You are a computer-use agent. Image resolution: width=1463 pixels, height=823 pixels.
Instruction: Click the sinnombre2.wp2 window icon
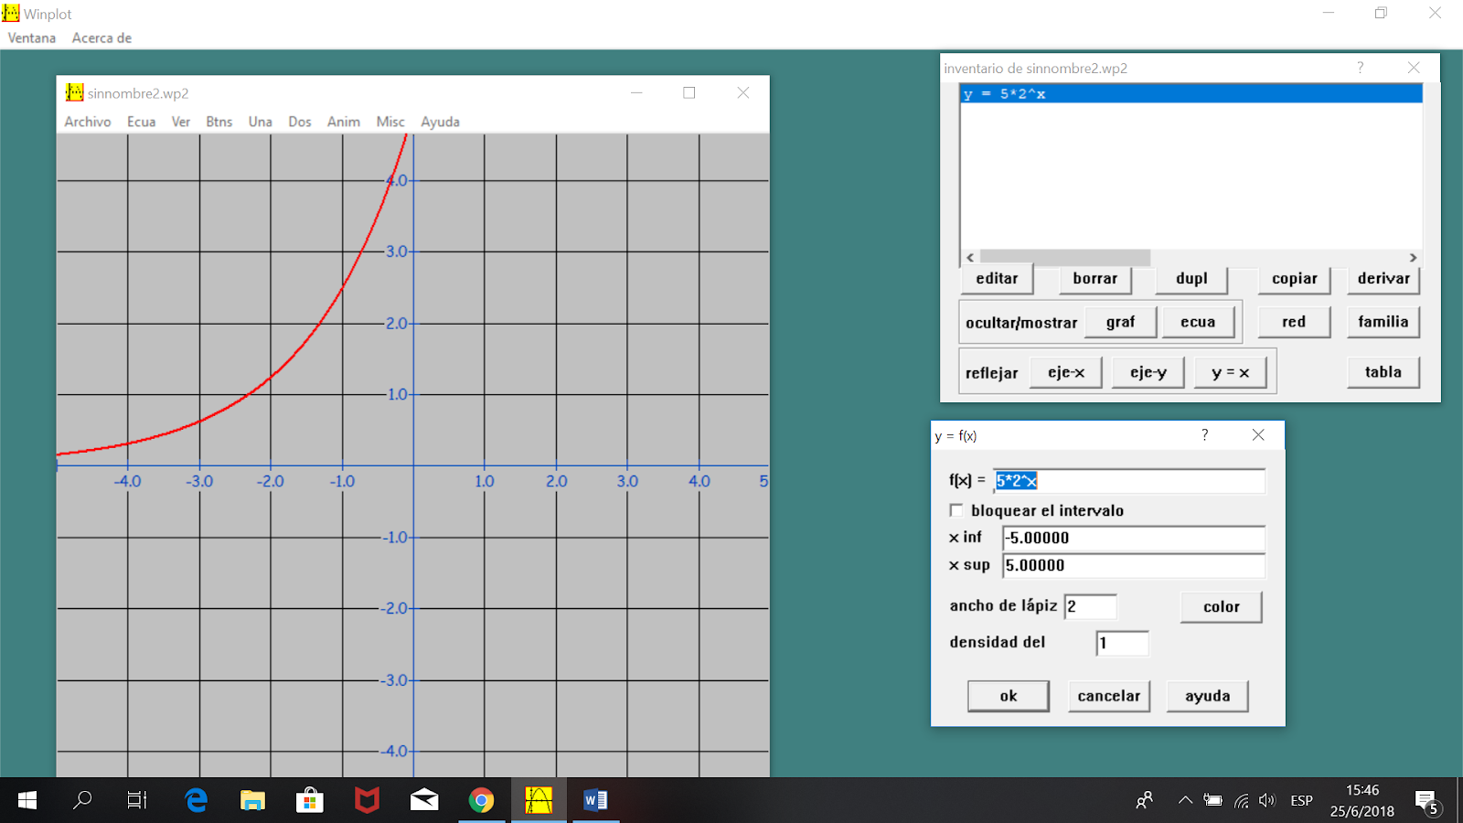74,92
